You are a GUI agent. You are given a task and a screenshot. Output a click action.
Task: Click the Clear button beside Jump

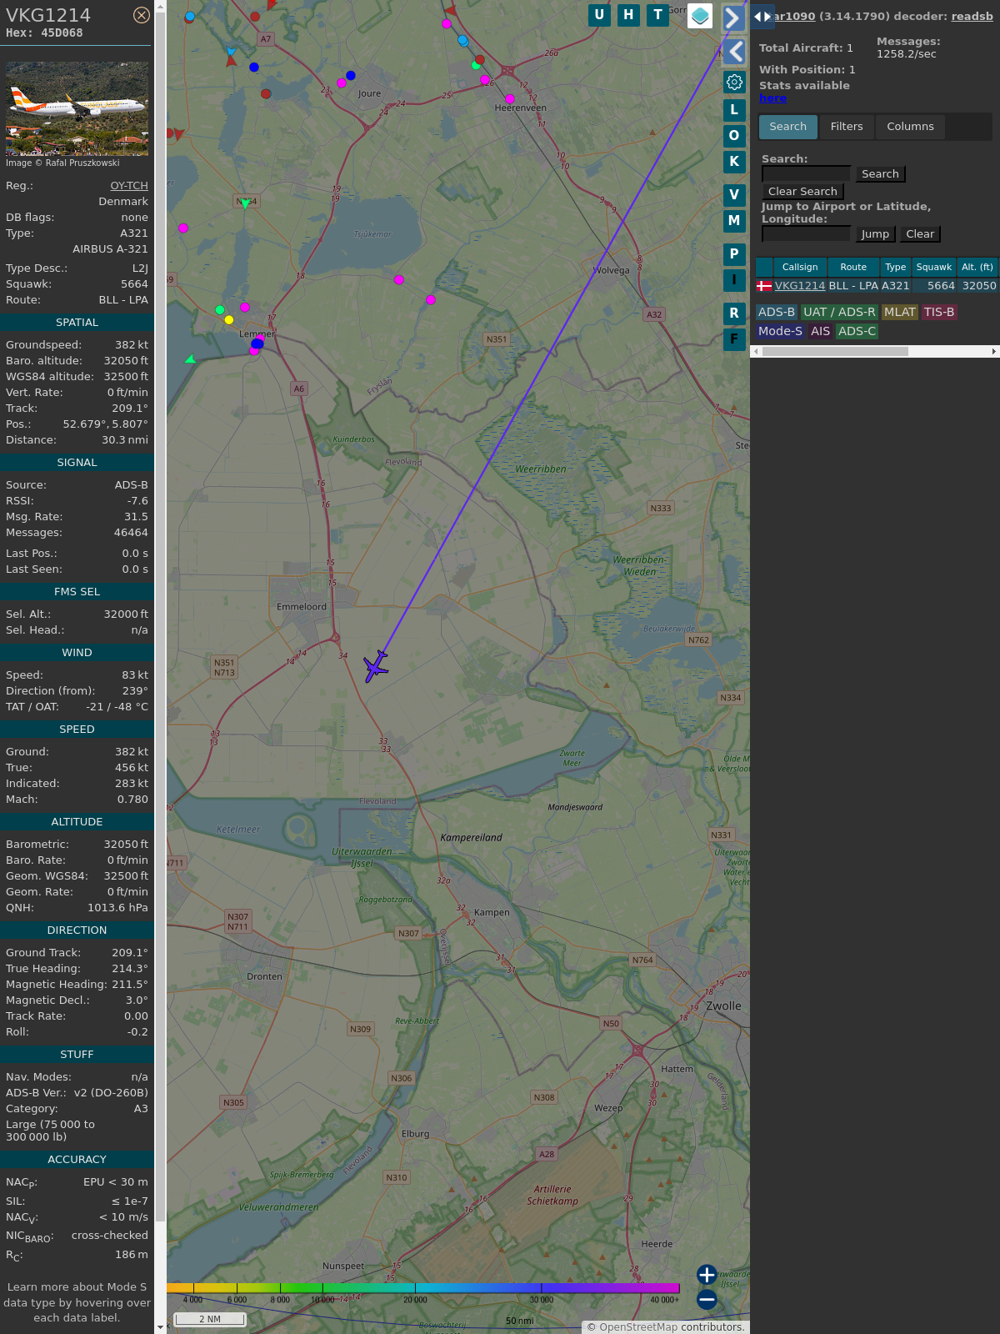920,233
